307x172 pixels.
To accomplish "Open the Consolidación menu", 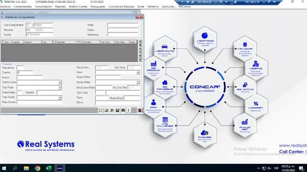I will (44, 6).
